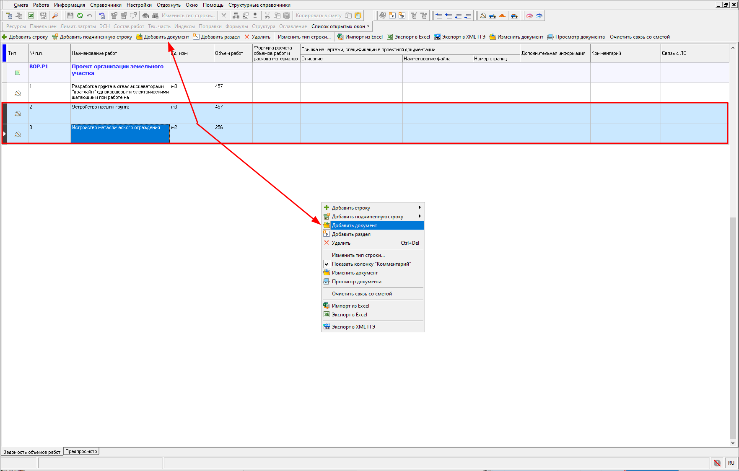
Task: Click 'Экспорт в XML ГГЭ' toolbar button
Action: pos(459,37)
